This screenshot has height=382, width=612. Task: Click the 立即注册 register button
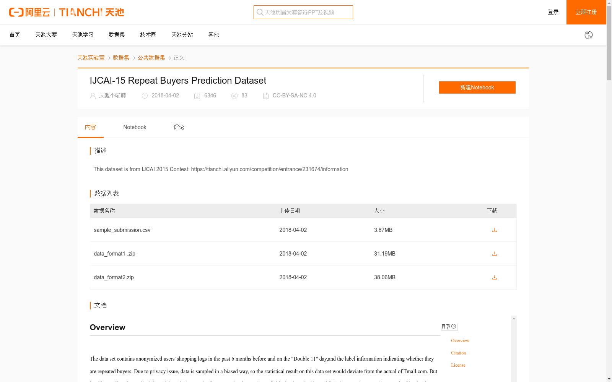point(586,12)
